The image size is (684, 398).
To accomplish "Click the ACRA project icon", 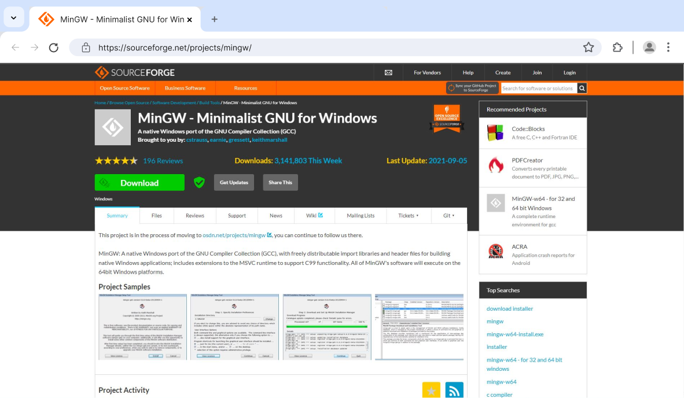I will click(x=495, y=251).
